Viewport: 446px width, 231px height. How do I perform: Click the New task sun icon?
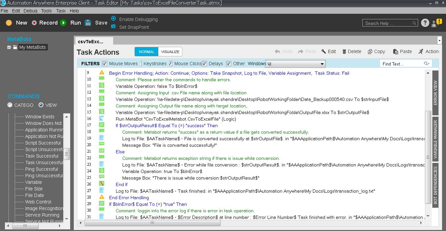[x=9, y=23]
